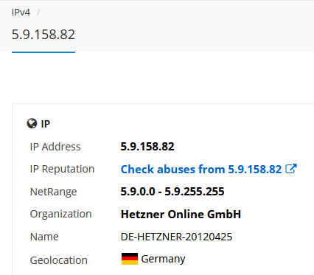Screen dimensions: 314x275
Task: Click the name DE-HETZNER-20120425
Action: (176, 237)
